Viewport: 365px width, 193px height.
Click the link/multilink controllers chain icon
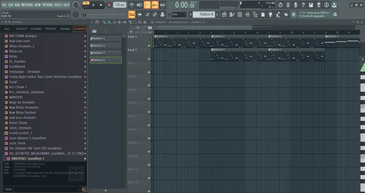(x=155, y=15)
